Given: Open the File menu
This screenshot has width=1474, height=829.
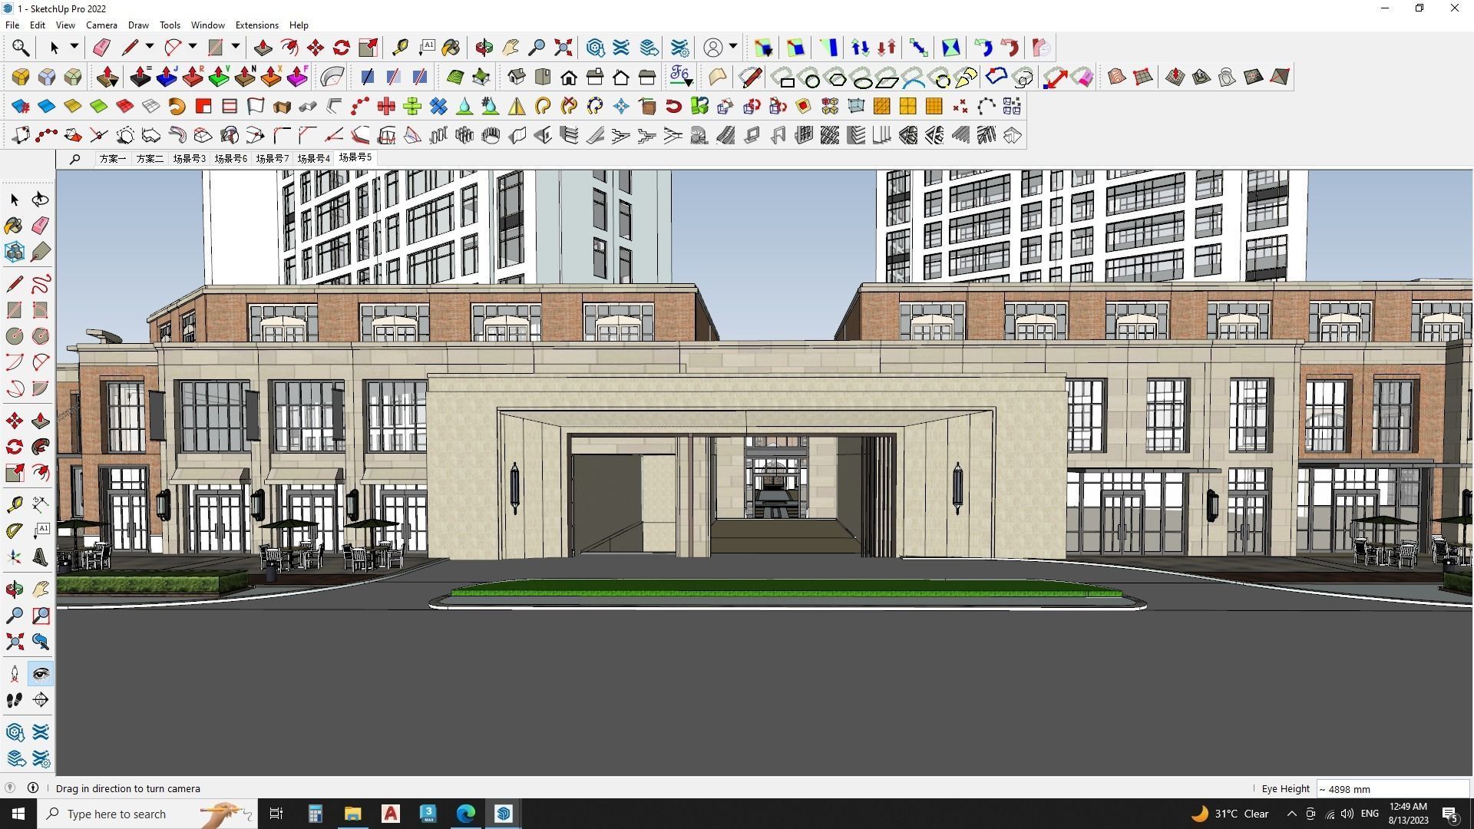Looking at the screenshot, I should (12, 25).
